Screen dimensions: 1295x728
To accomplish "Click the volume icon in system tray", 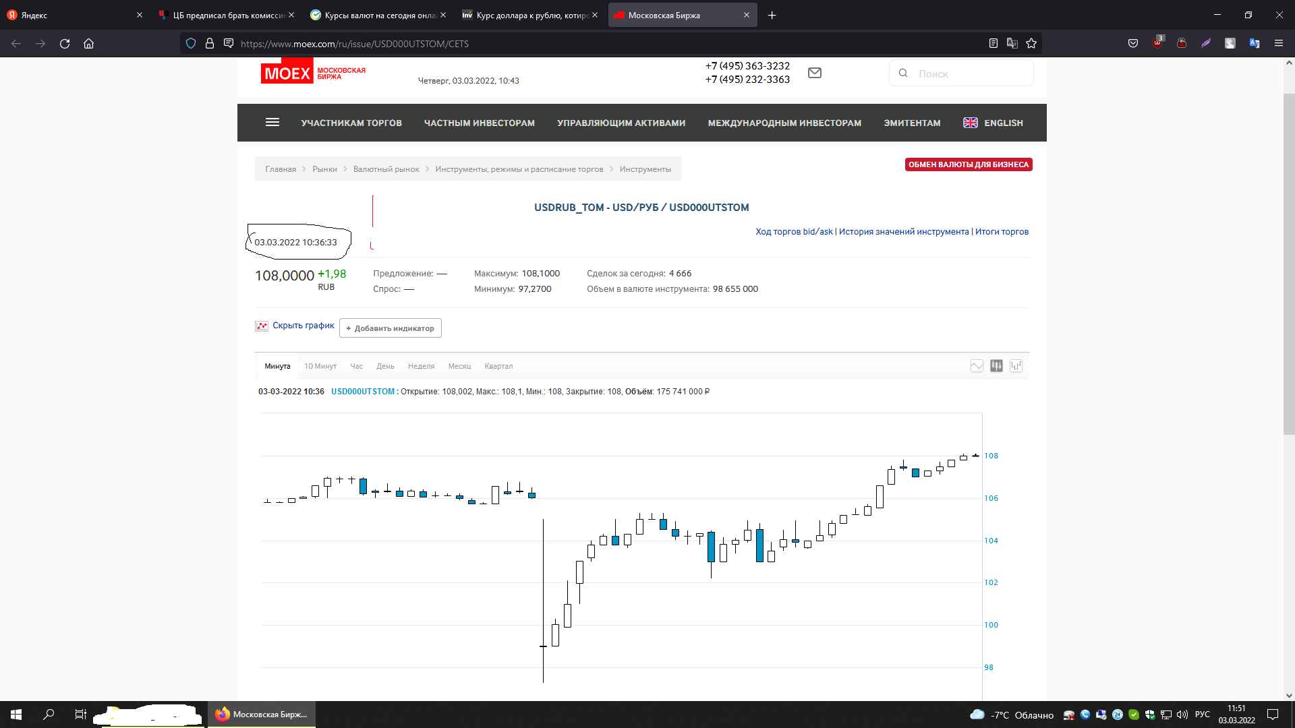I will click(x=1182, y=715).
